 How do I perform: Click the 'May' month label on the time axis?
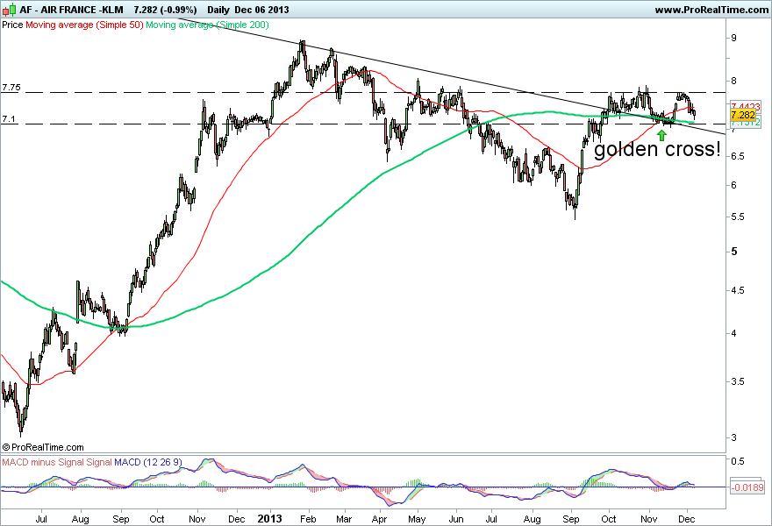pyautogui.click(x=417, y=519)
